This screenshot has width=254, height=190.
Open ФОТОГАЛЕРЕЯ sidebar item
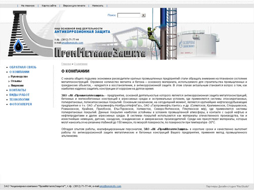tap(21, 104)
